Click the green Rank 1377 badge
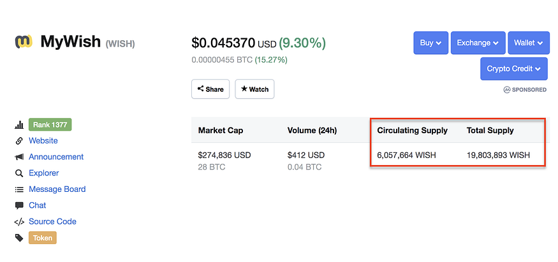558x262 pixels. coord(50,125)
